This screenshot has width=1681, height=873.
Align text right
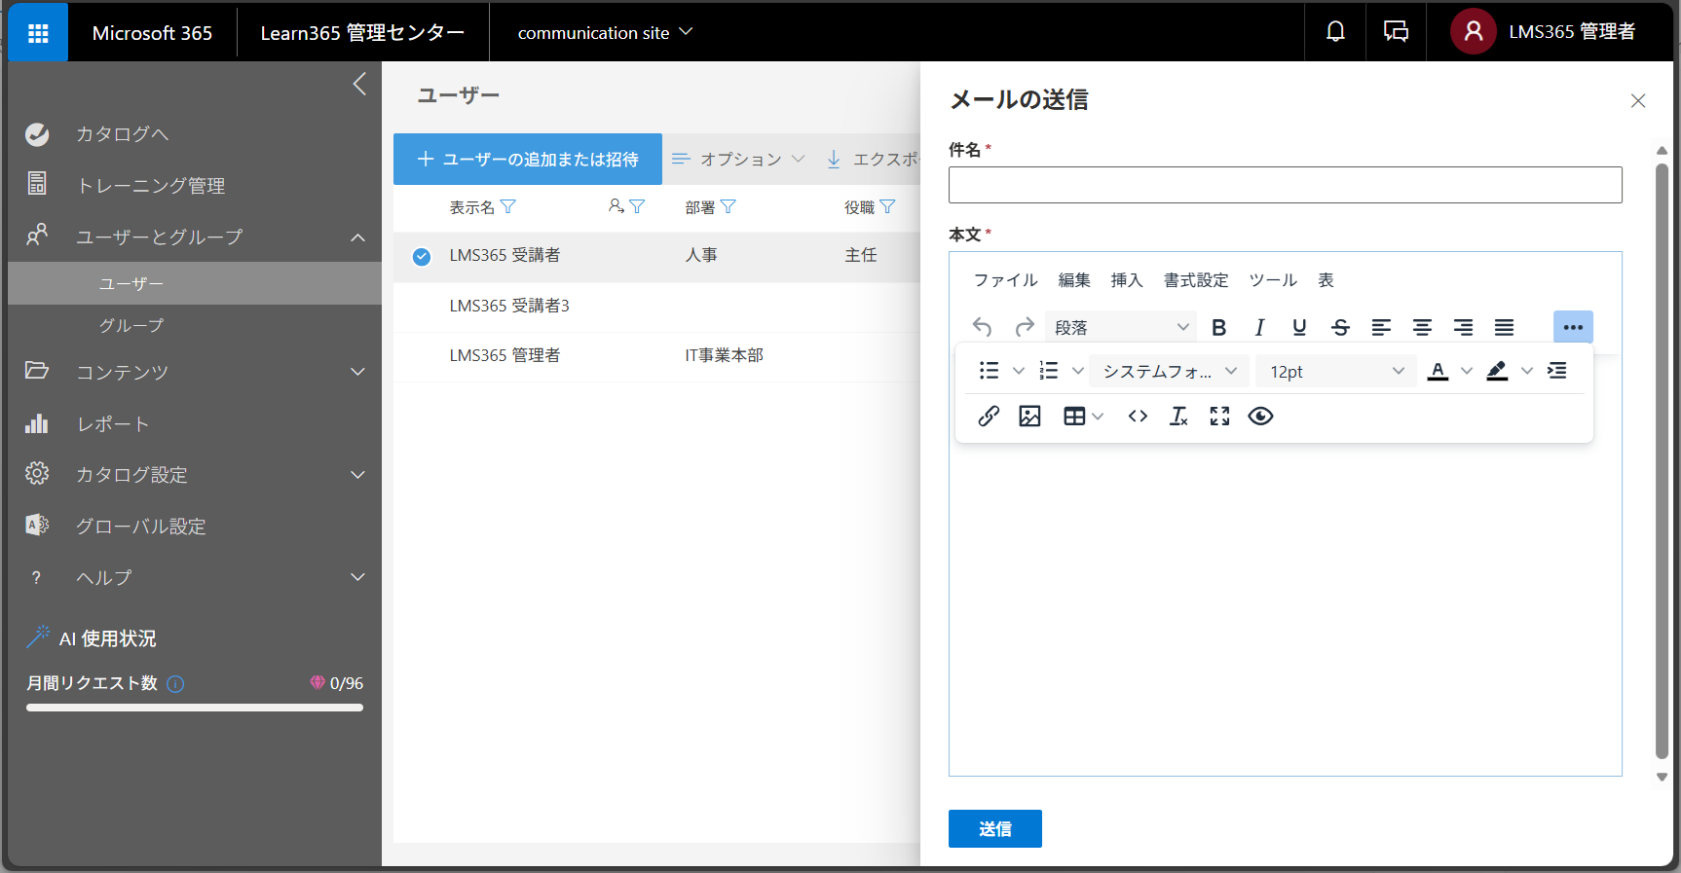[x=1463, y=327]
